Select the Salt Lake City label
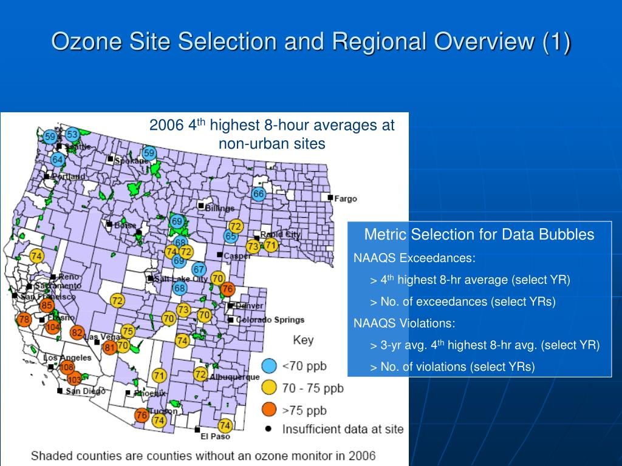The width and height of the screenshot is (622, 466). [x=180, y=279]
